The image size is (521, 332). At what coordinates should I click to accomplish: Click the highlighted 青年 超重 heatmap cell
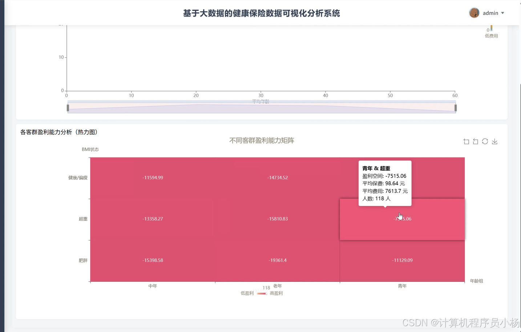[x=402, y=219]
